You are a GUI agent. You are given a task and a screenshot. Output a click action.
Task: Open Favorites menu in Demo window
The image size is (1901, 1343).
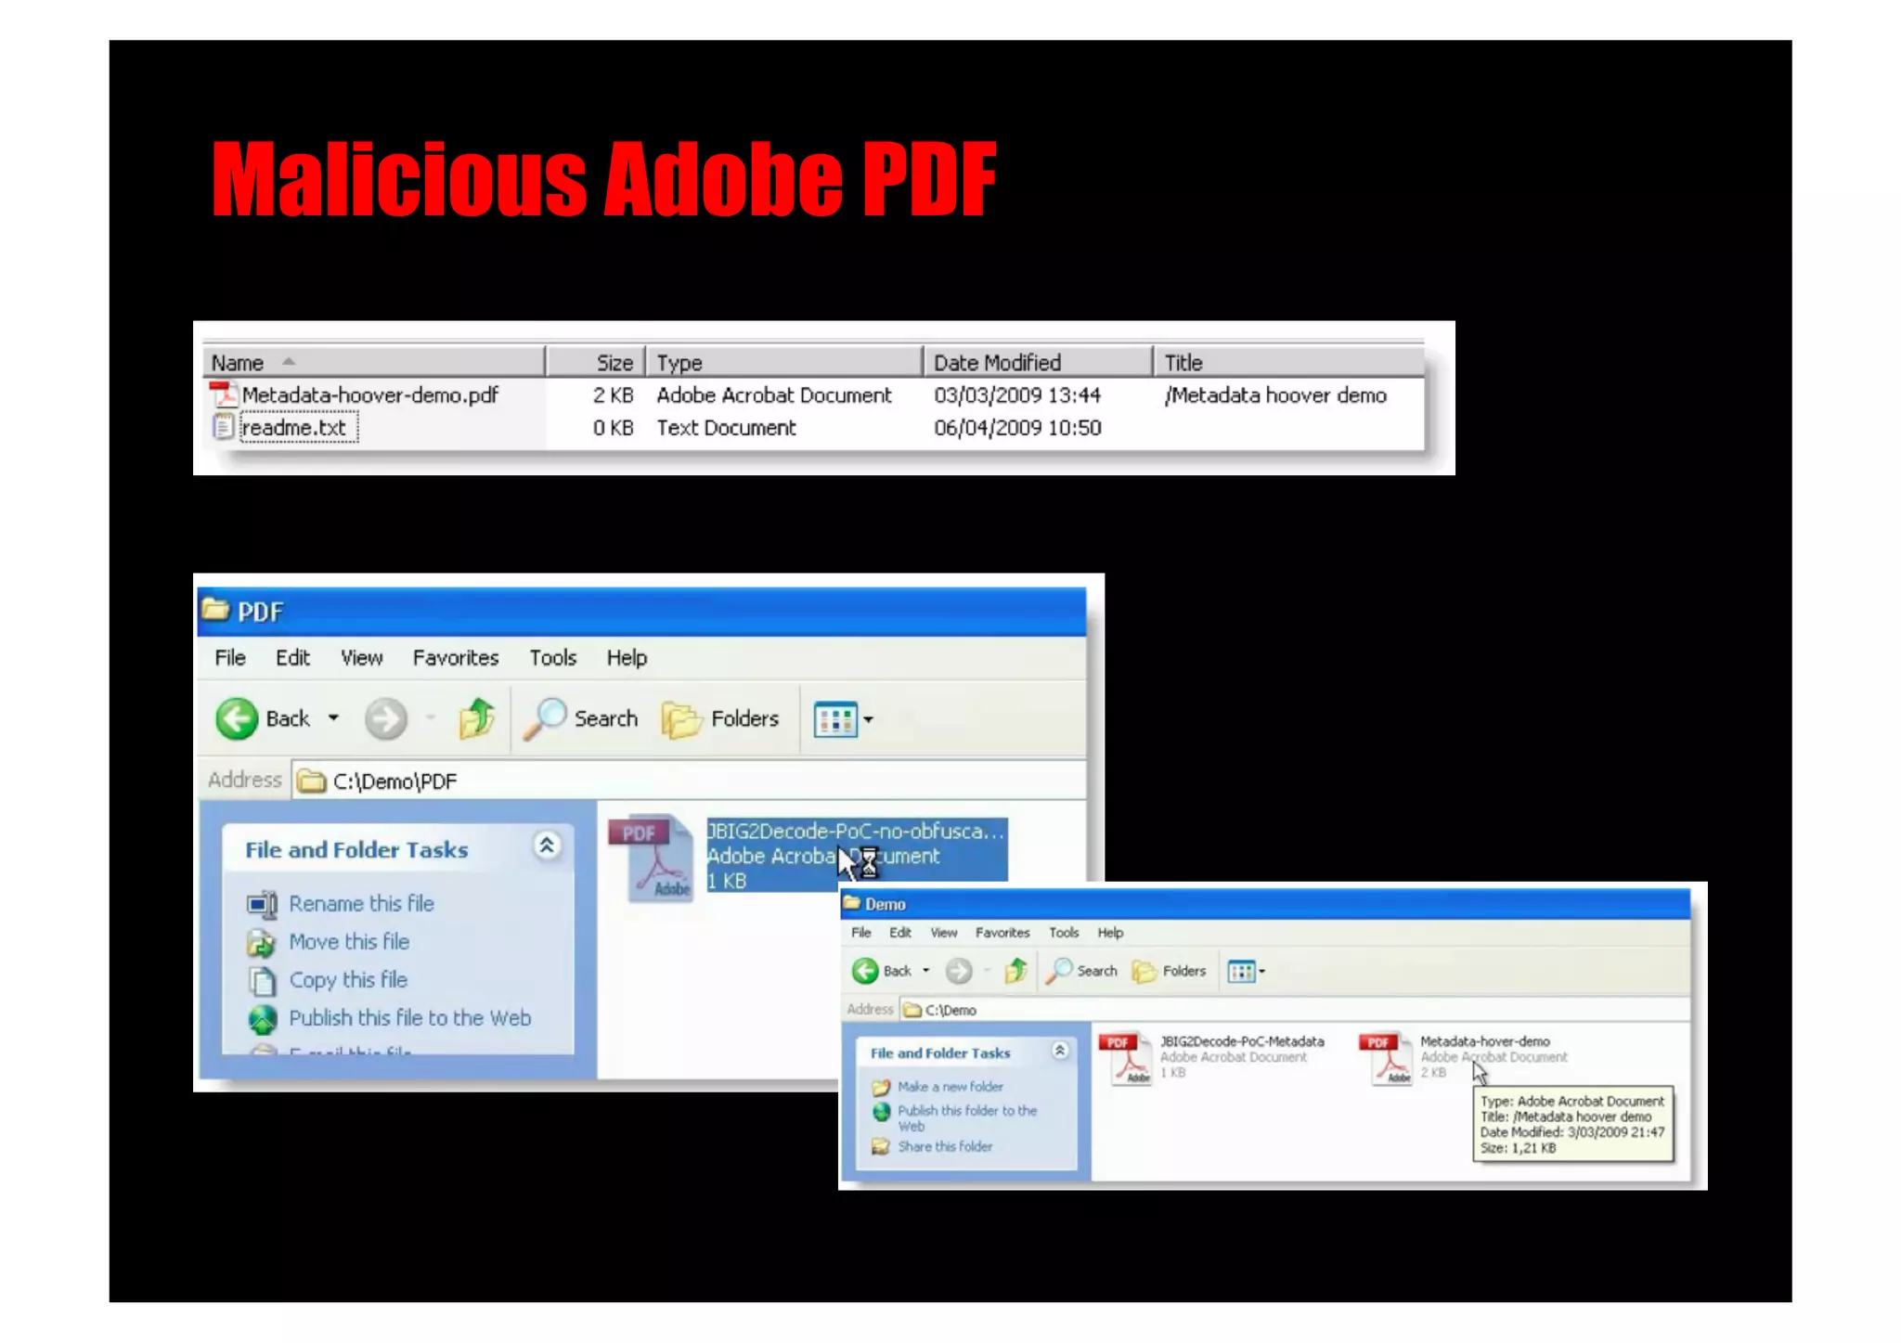(1002, 933)
